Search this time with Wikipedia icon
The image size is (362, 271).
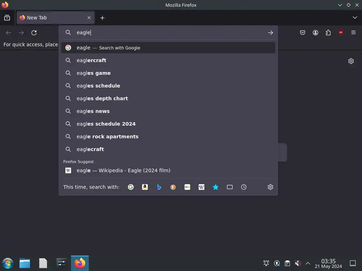(x=201, y=187)
